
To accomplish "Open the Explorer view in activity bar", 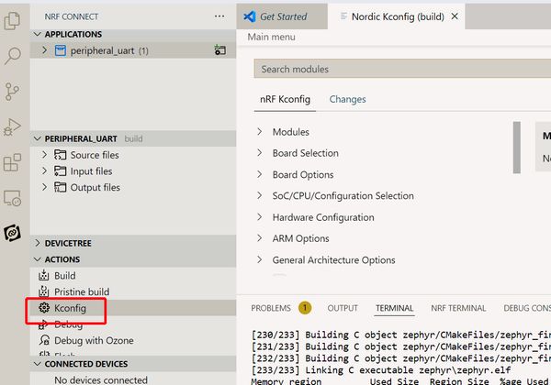I will (x=12, y=21).
